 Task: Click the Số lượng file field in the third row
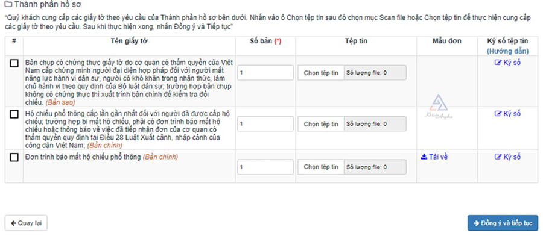(x=375, y=167)
